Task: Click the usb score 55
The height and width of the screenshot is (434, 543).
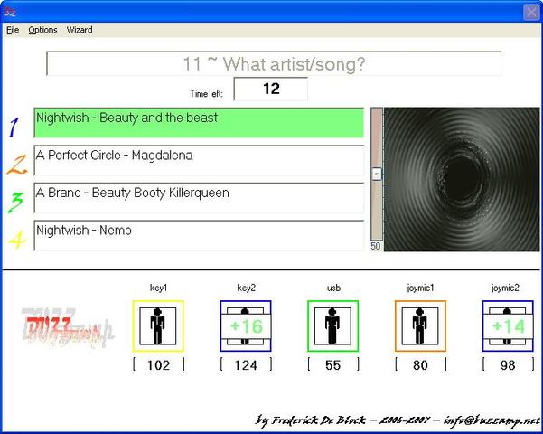Action: click(x=333, y=365)
